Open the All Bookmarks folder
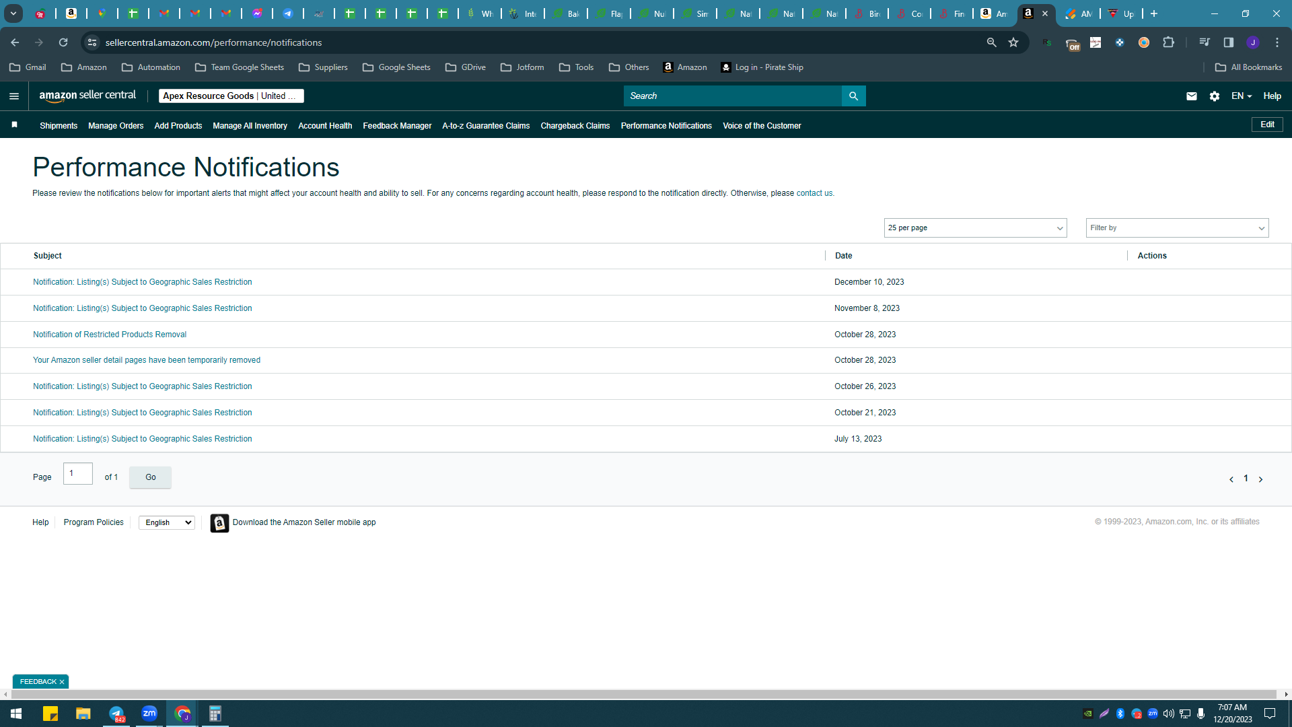This screenshot has width=1292, height=727. (1248, 67)
